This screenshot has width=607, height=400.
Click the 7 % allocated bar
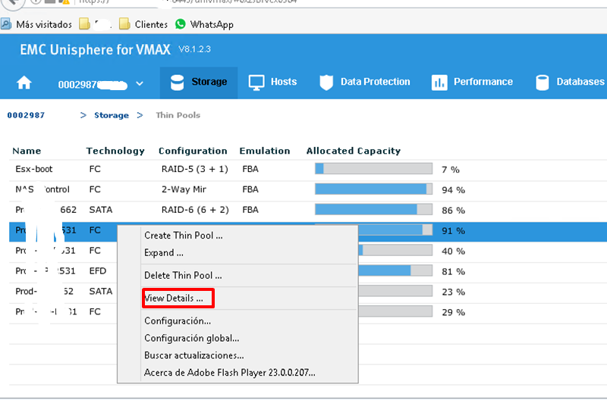click(x=373, y=168)
